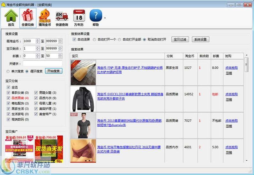
Task: Open the 帮助 question mark icon
Action: pos(96,18)
